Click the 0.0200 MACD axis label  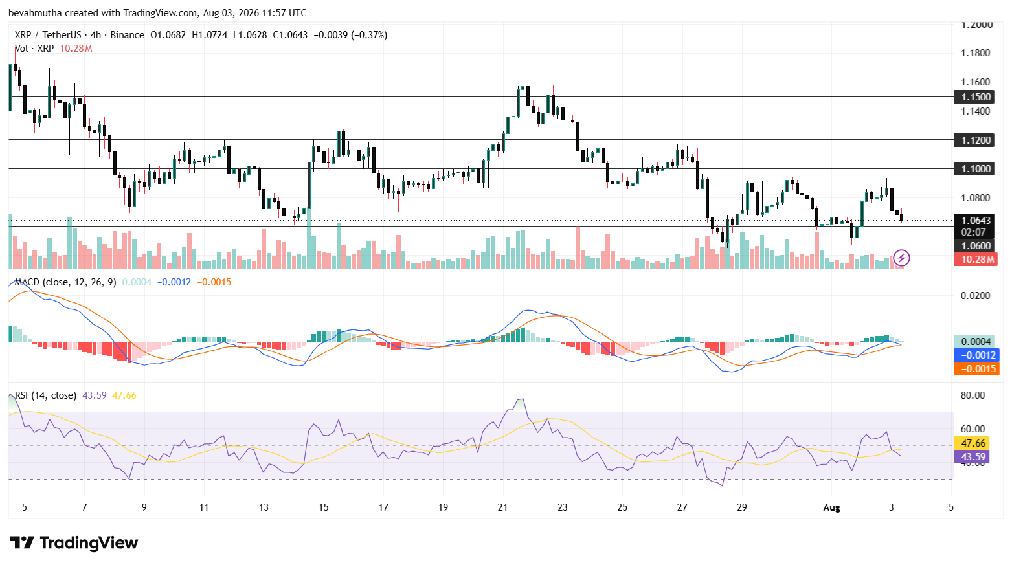coord(976,296)
